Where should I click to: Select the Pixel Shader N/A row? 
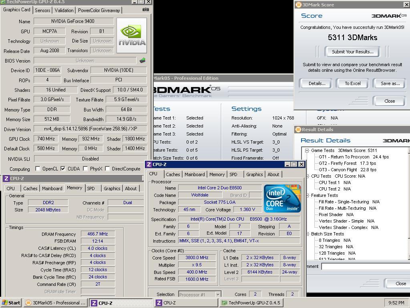(336, 215)
